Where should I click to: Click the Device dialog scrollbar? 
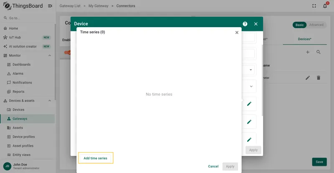tap(262, 80)
